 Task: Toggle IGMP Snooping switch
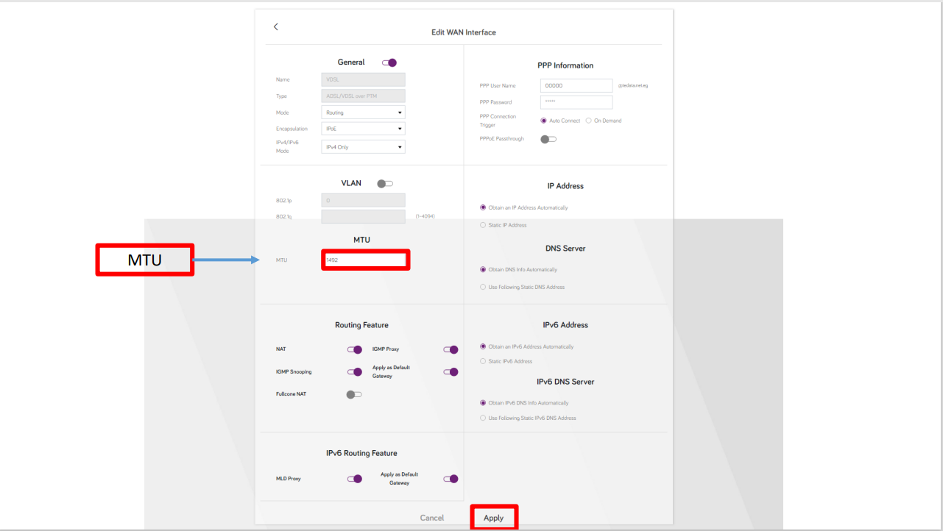[355, 372]
